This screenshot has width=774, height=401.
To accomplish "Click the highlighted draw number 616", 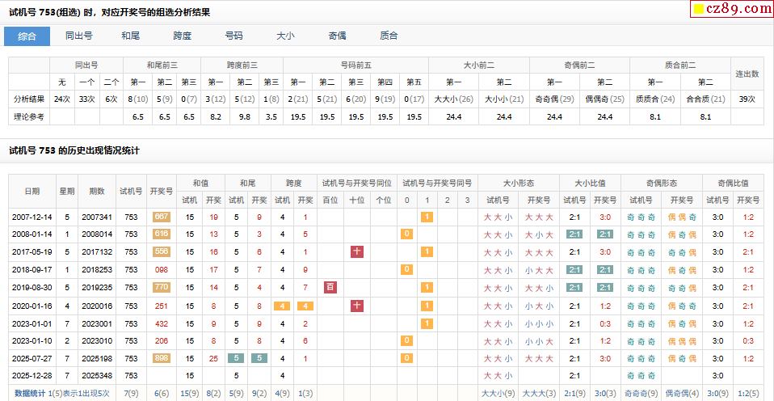I will 161,234.
